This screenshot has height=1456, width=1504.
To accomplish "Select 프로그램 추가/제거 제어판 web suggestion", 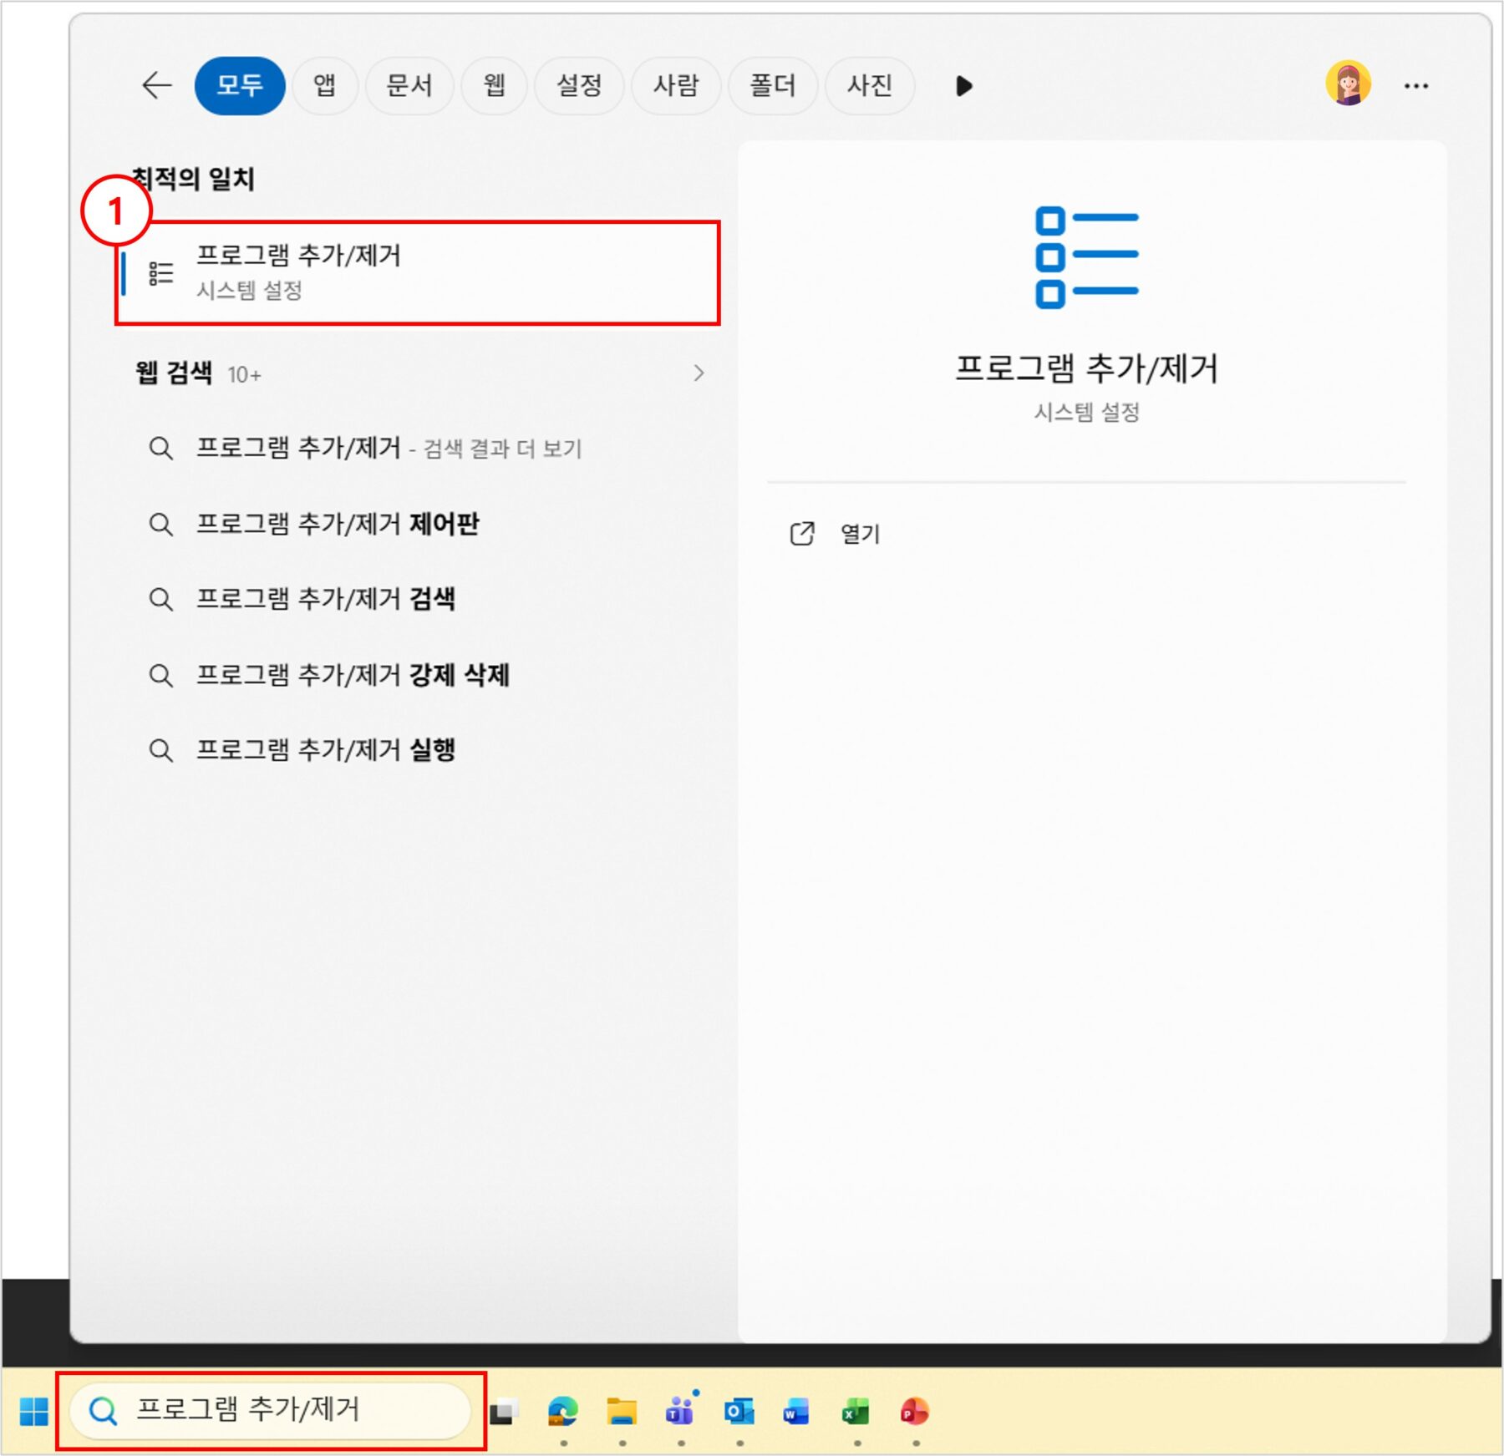I will 338,524.
